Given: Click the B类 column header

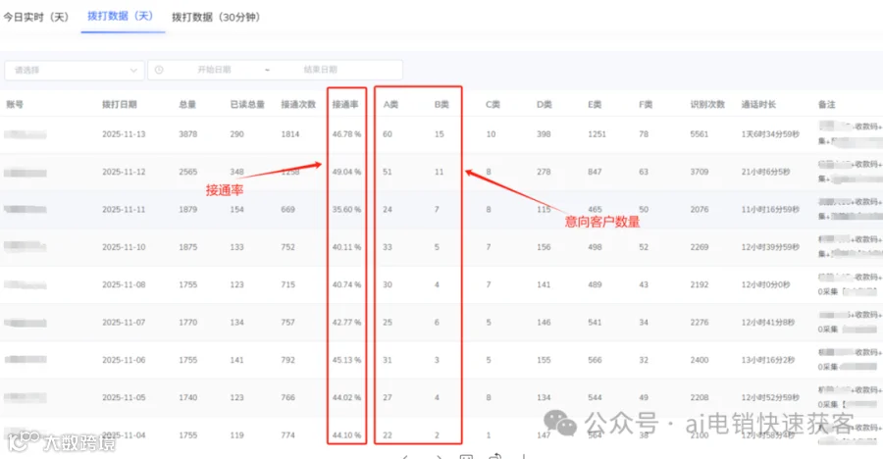Looking at the screenshot, I should click(441, 104).
